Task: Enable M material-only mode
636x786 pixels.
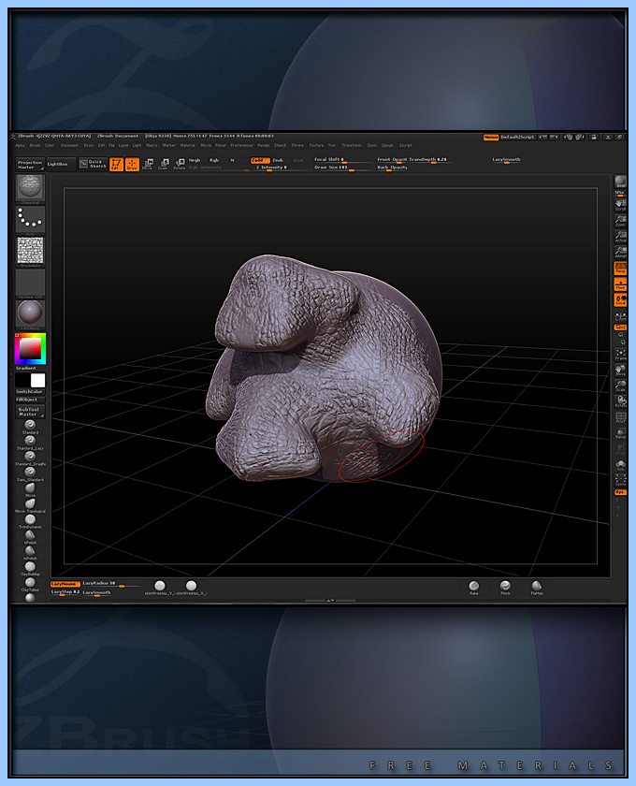Action: [x=232, y=160]
